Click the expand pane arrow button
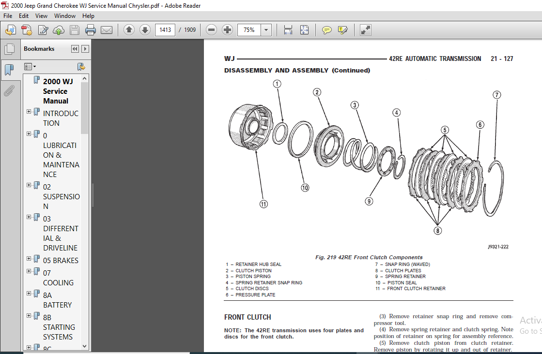The image size is (542, 354). tap(85, 49)
